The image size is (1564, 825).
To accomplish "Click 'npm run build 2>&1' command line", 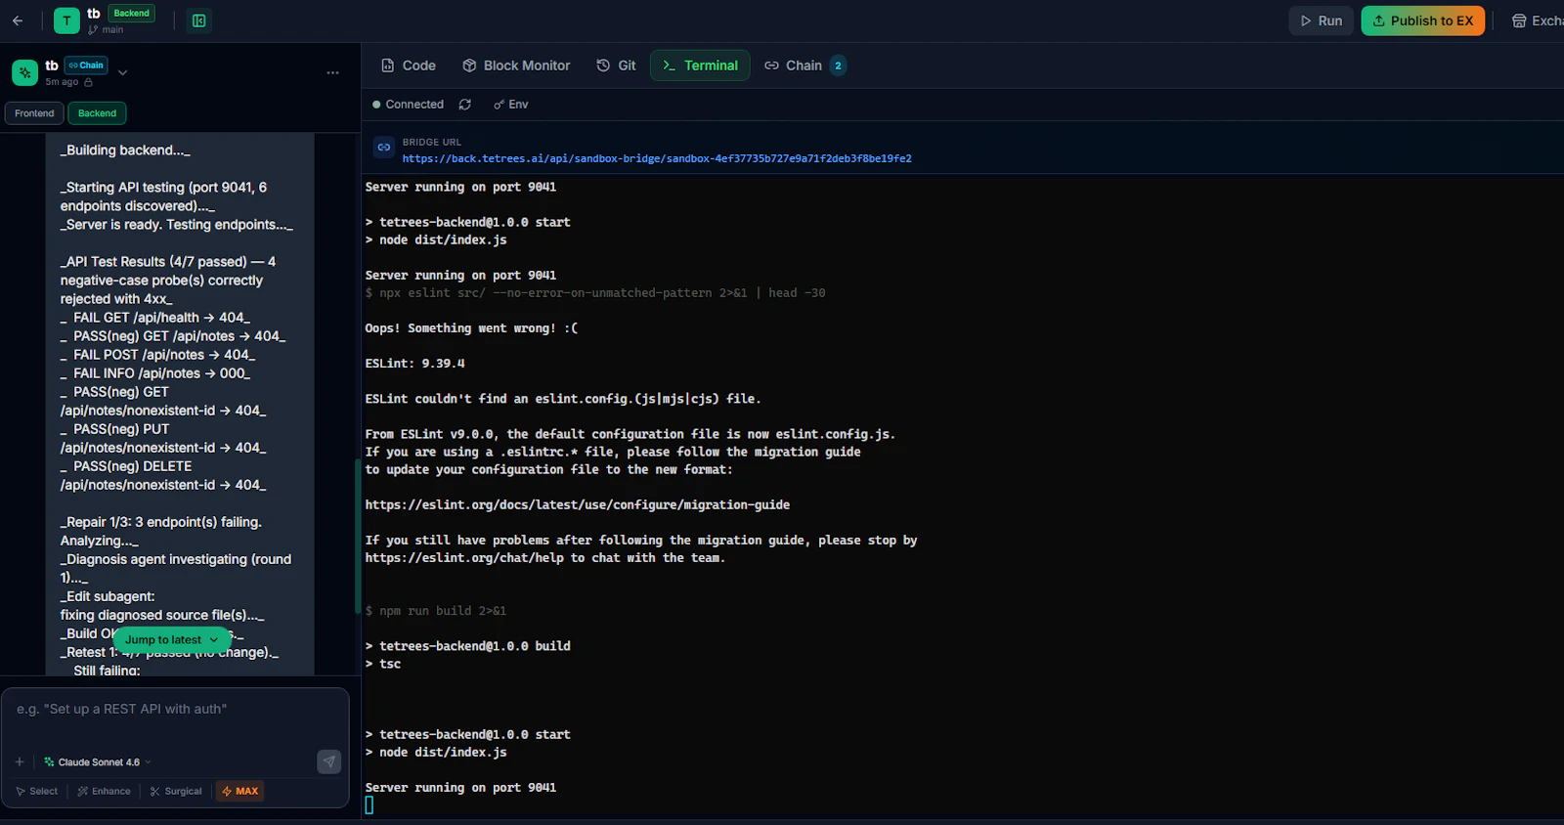I will pyautogui.click(x=436, y=611).
